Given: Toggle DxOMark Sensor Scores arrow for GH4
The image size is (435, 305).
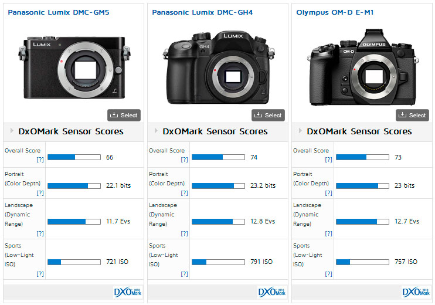Looking at the screenshot, I should pos(155,131).
